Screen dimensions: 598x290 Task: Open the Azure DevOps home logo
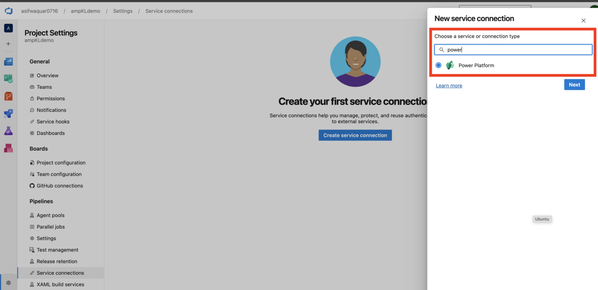8,10
